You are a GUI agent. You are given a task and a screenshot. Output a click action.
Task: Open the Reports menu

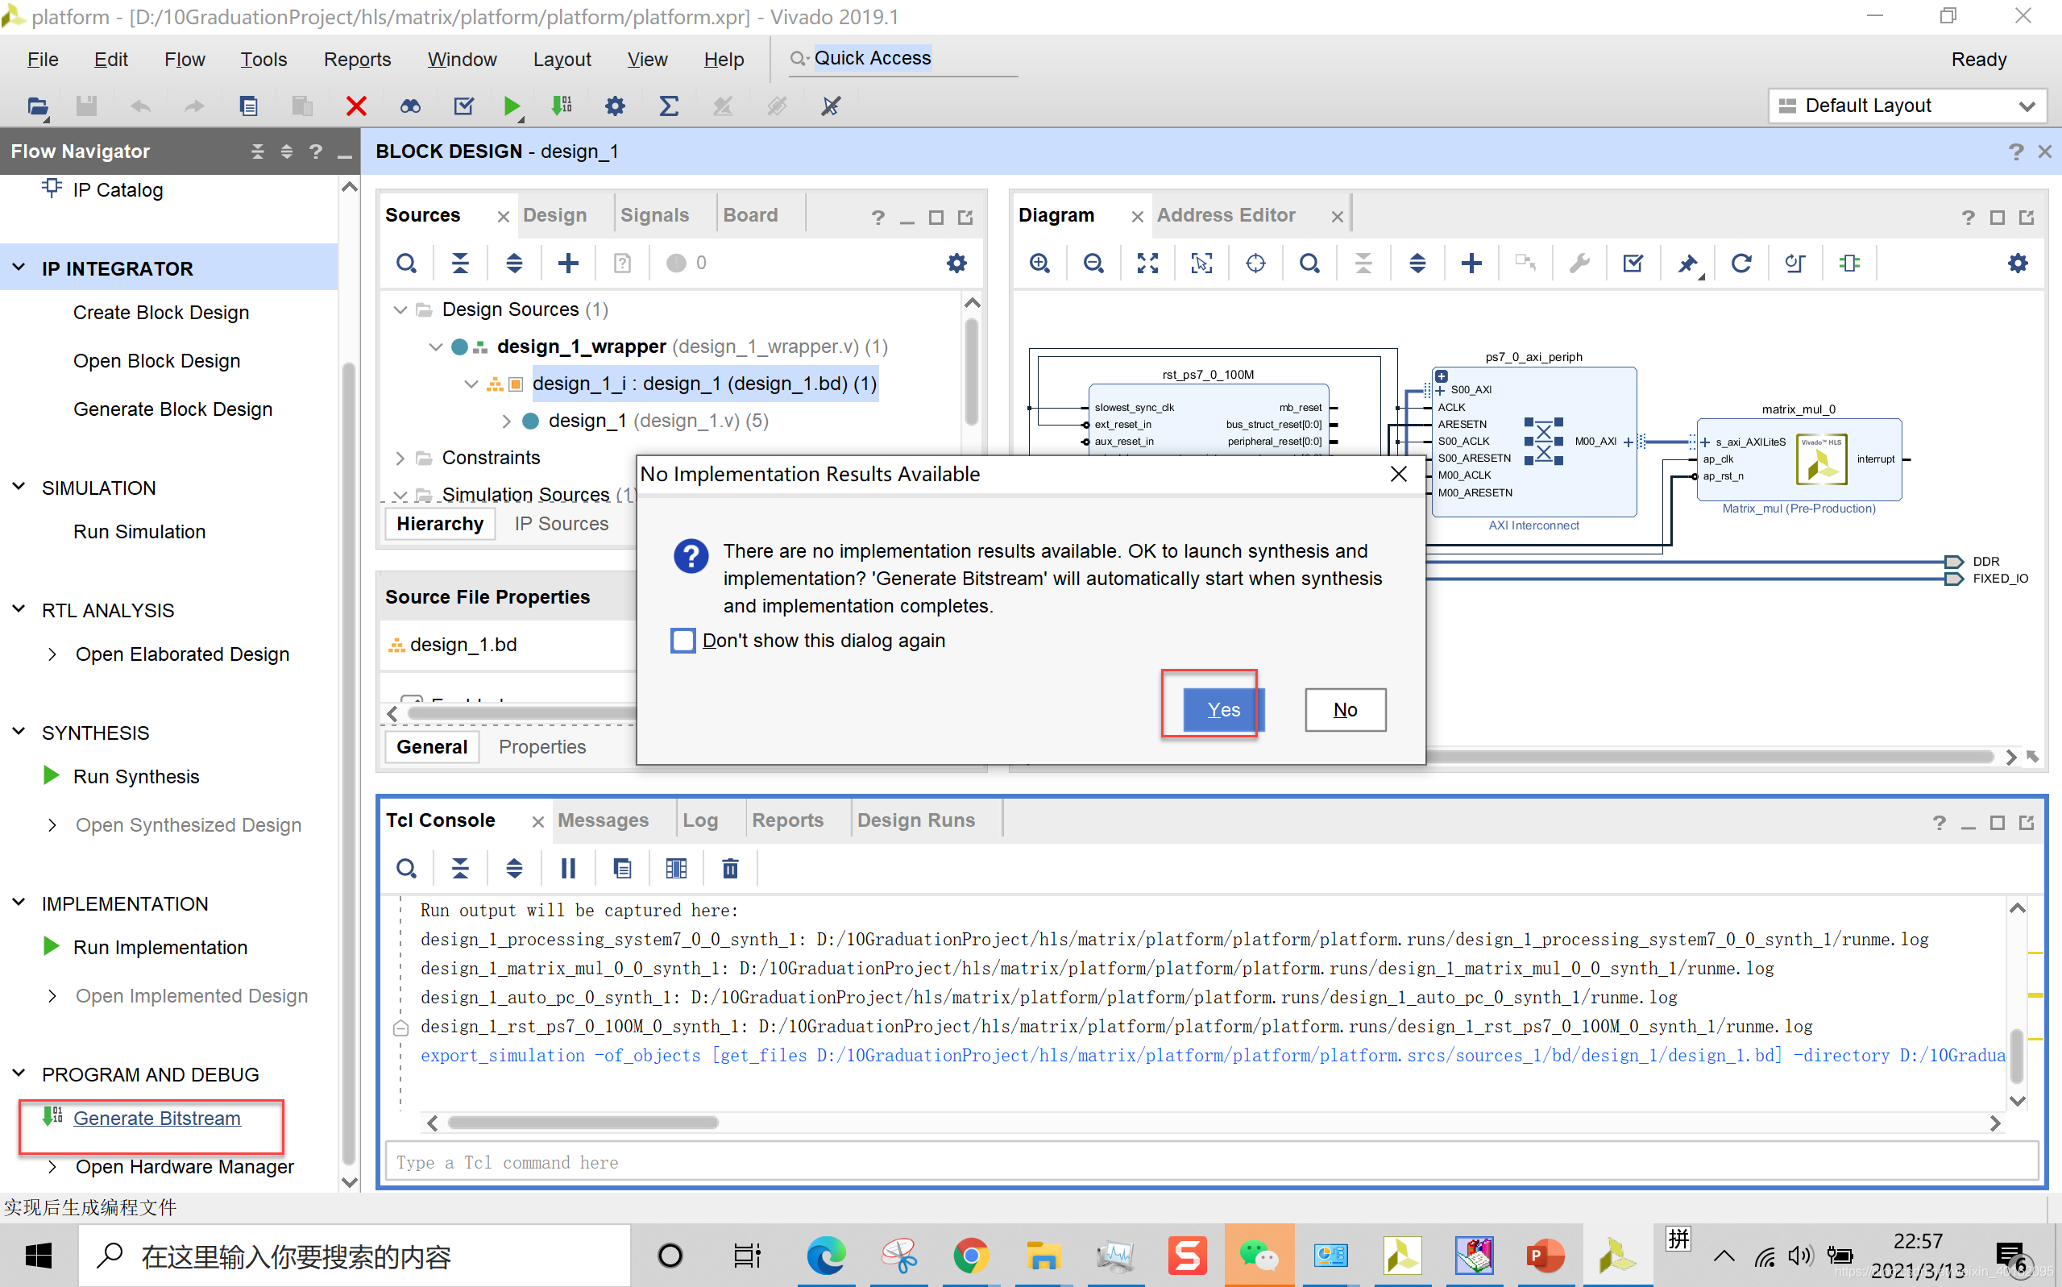click(357, 60)
